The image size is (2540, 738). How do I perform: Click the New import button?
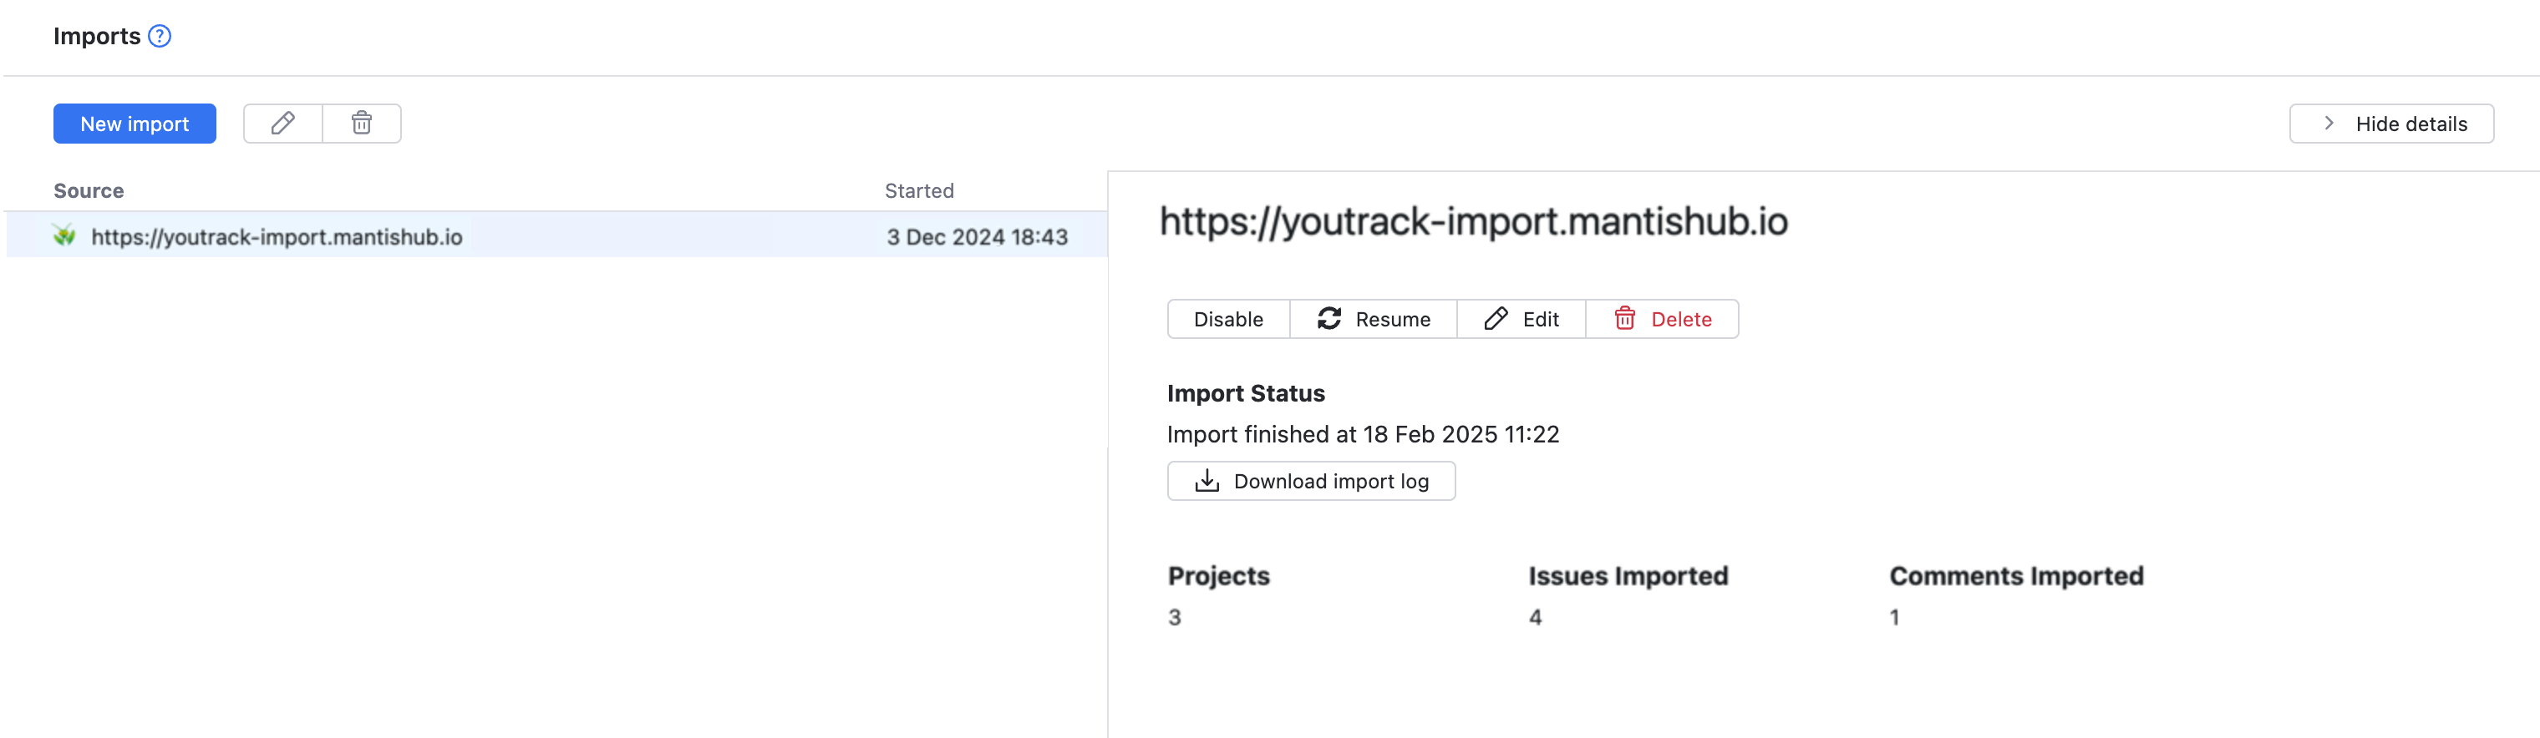(x=134, y=124)
